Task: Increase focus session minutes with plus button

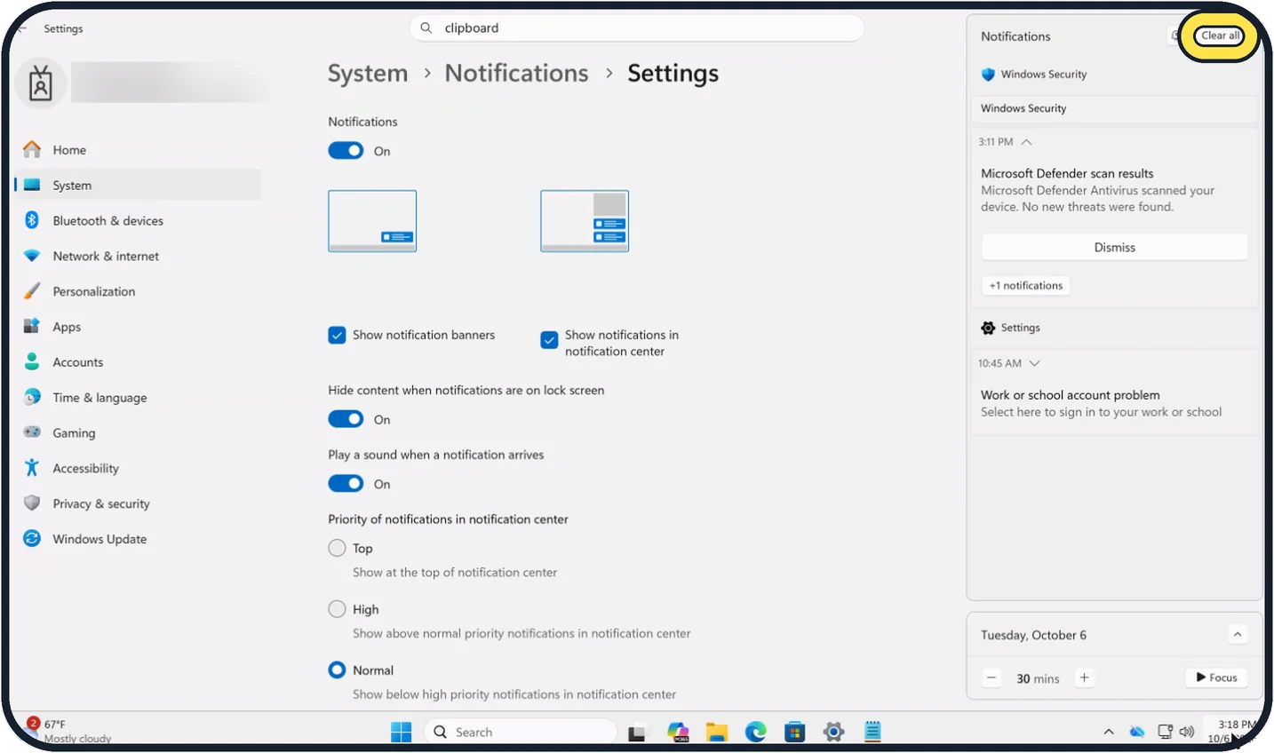Action: [x=1084, y=678]
